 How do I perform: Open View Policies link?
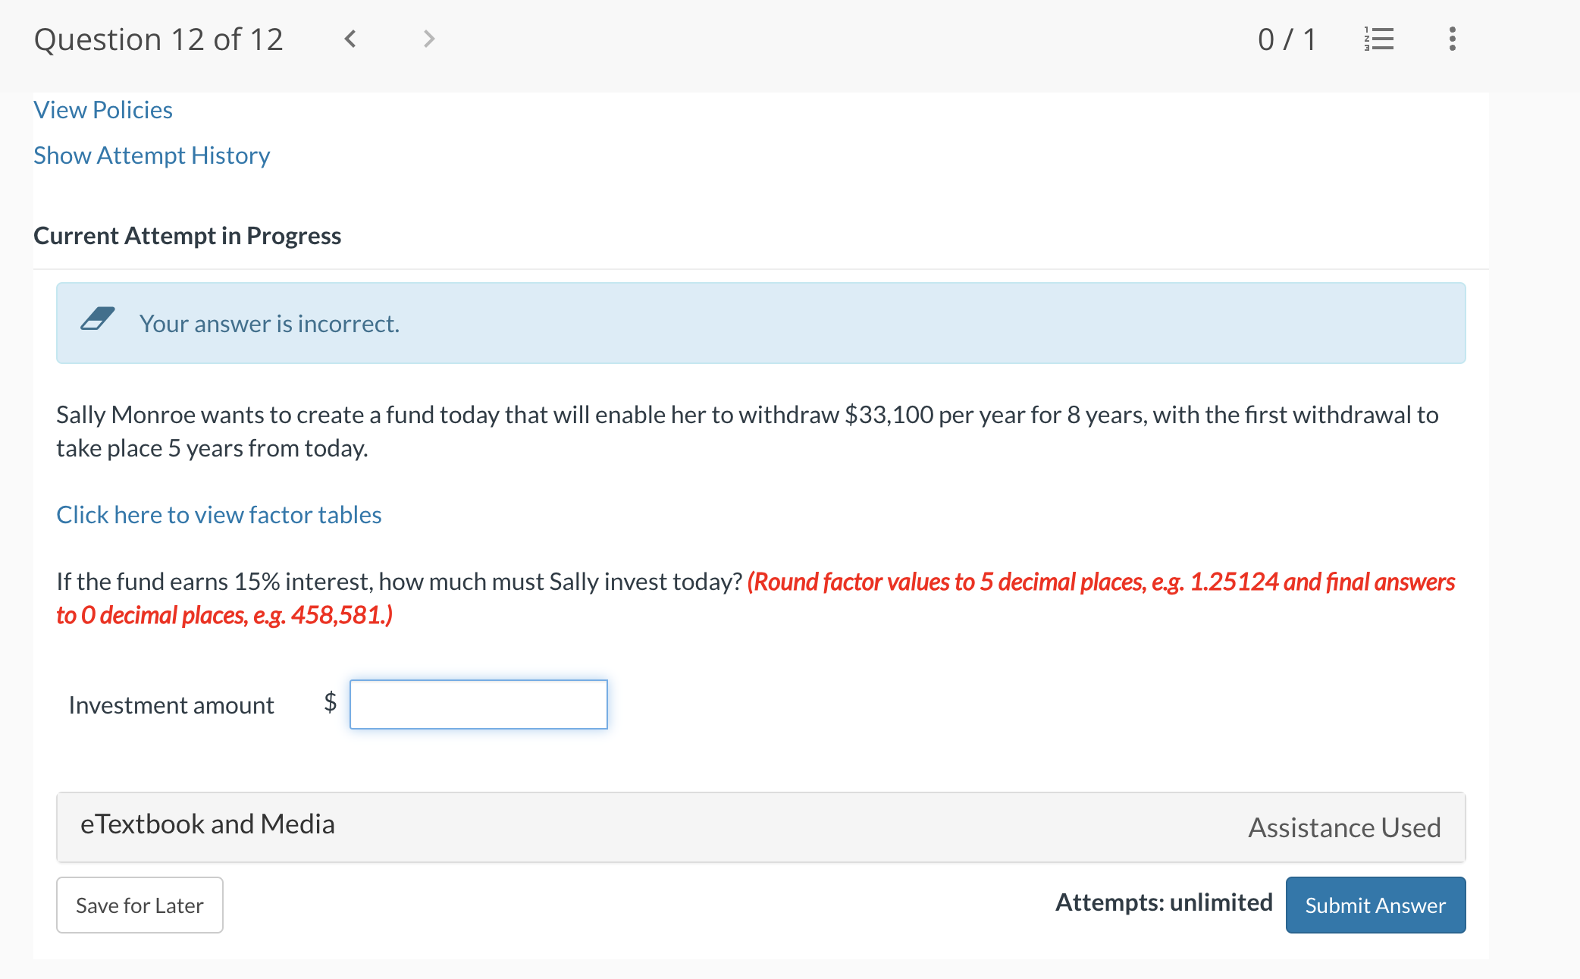(x=103, y=110)
